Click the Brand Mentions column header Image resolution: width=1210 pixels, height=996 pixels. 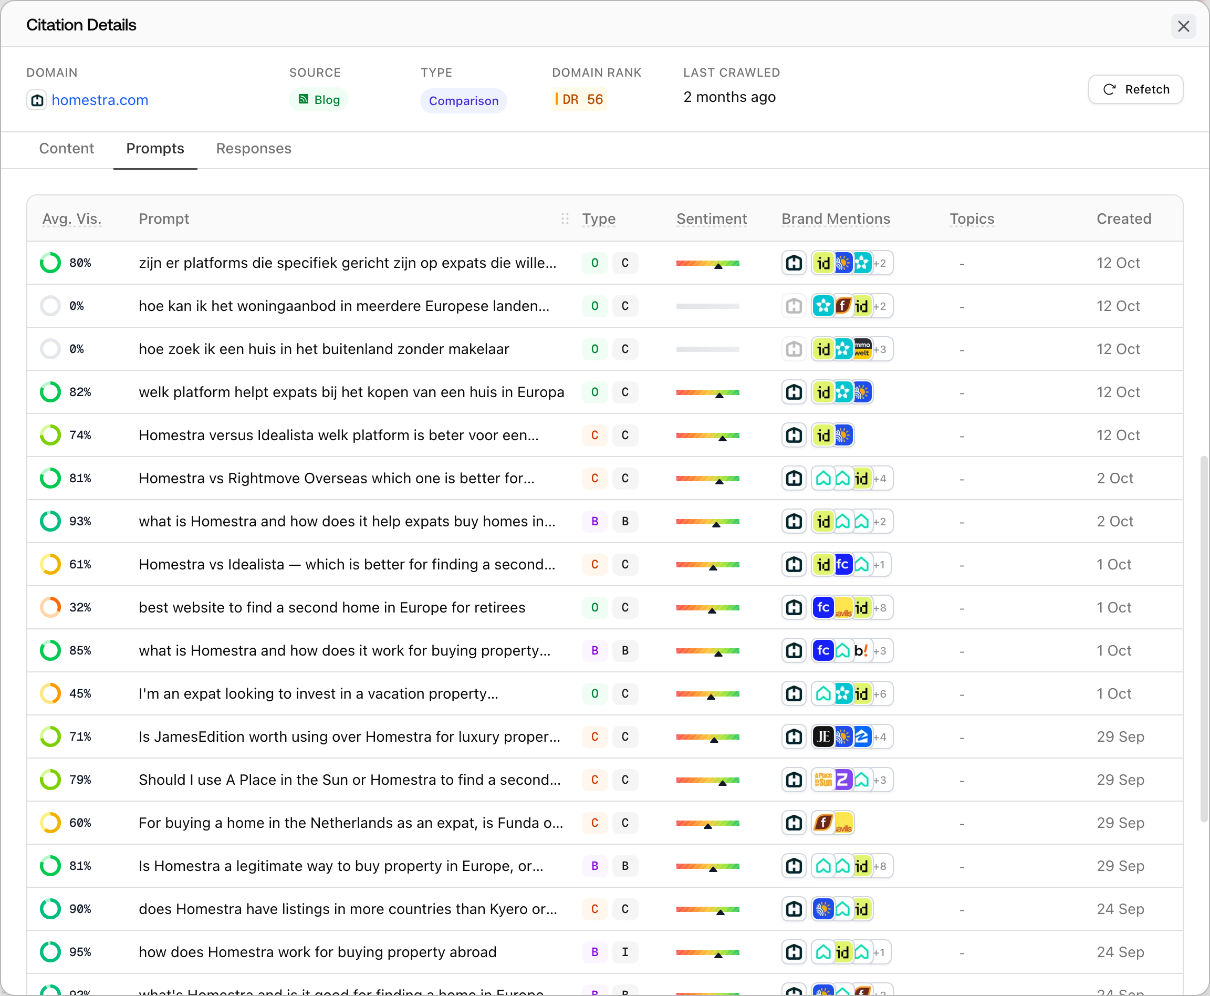pos(836,219)
